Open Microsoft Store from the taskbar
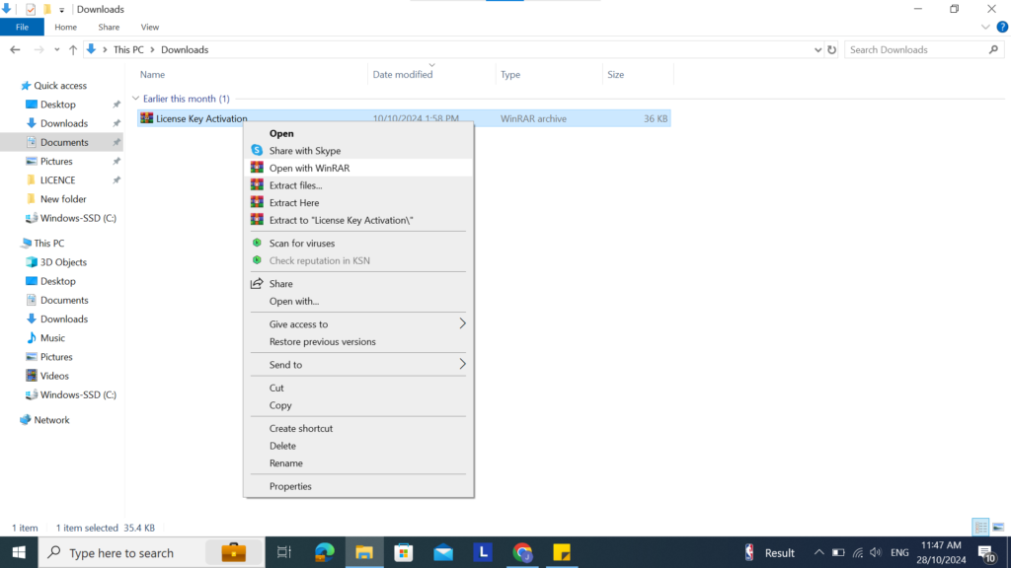Screen dimensions: 1011x568 click(x=404, y=552)
